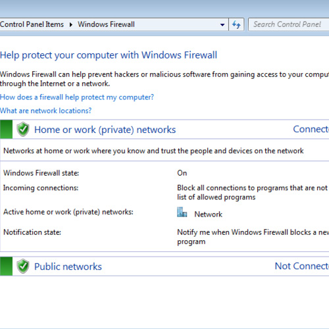The height and width of the screenshot is (329, 329).
Task: Open 'What are network locations?' link
Action: coord(45,111)
